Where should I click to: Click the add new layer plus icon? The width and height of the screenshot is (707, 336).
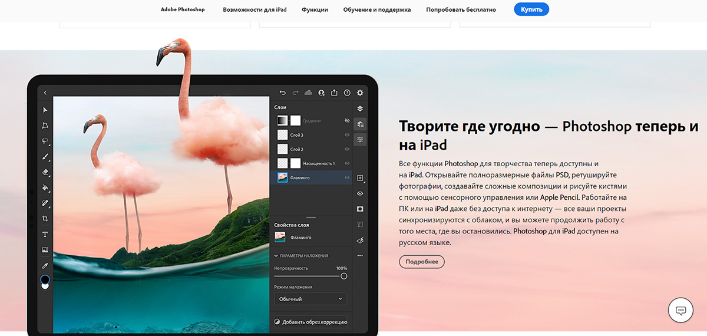(x=360, y=178)
